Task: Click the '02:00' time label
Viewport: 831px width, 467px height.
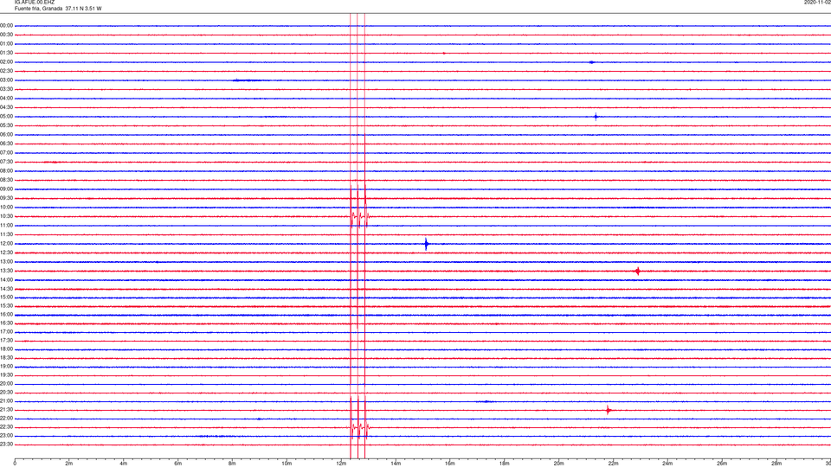Action: 6,61
